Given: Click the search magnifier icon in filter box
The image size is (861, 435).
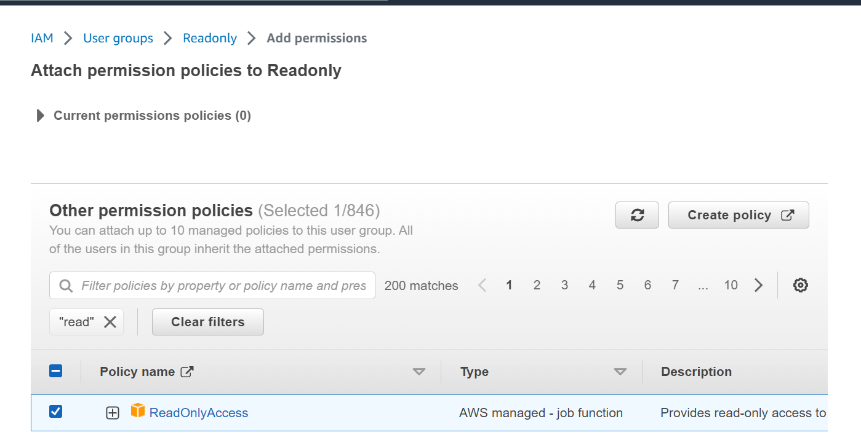Looking at the screenshot, I should (x=66, y=286).
